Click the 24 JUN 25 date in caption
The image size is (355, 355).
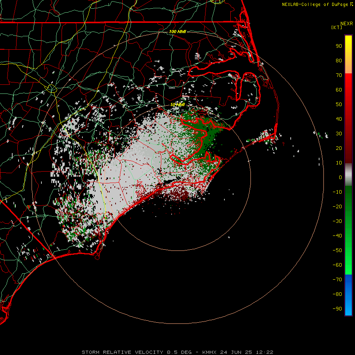[236, 352]
